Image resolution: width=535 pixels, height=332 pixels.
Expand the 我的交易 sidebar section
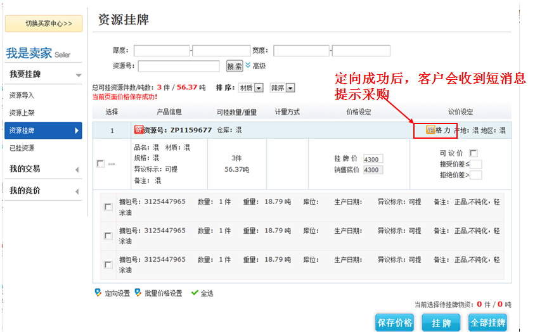click(77, 169)
